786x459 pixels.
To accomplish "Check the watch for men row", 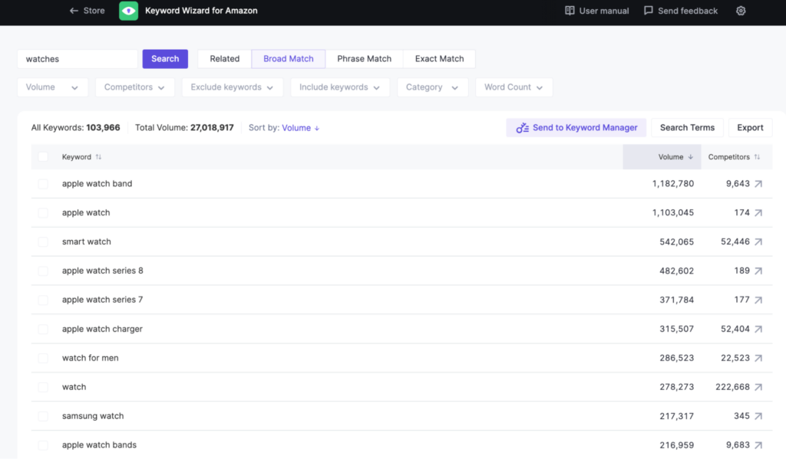I will [43, 358].
